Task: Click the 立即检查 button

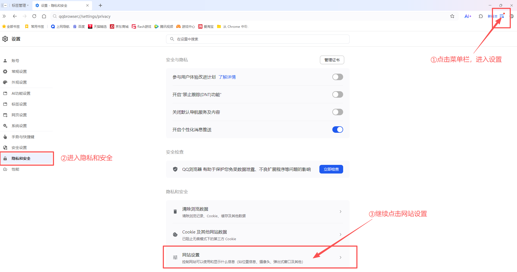Action: [x=331, y=169]
